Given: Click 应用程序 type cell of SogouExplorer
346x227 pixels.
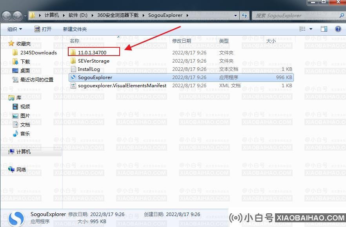Looking at the screenshot, I should tap(229, 77).
